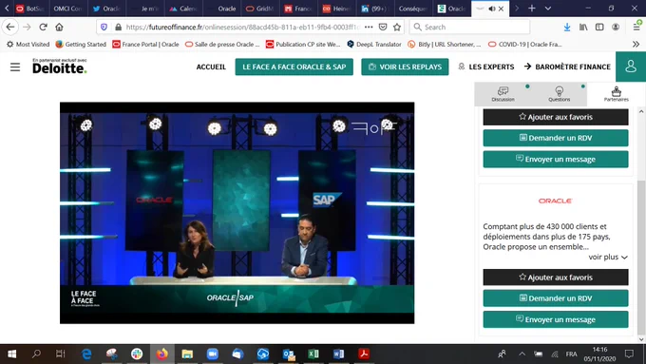Open Task View on taskbar
The height and width of the screenshot is (364, 646).
(61, 354)
